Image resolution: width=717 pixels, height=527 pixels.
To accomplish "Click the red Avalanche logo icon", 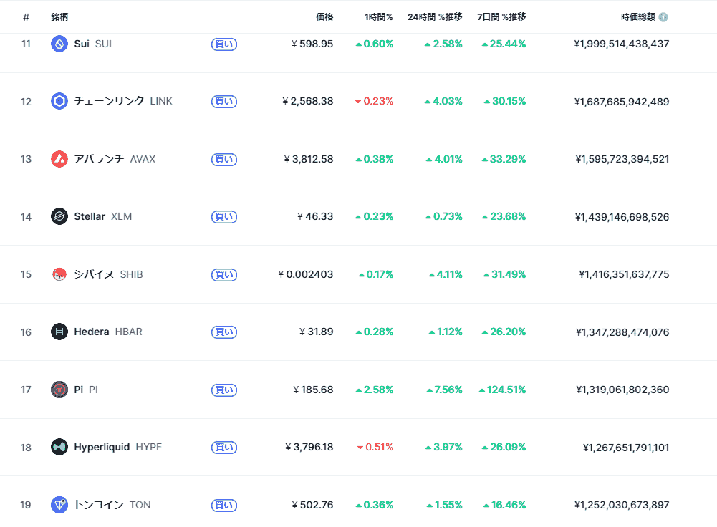I will 59,159.
